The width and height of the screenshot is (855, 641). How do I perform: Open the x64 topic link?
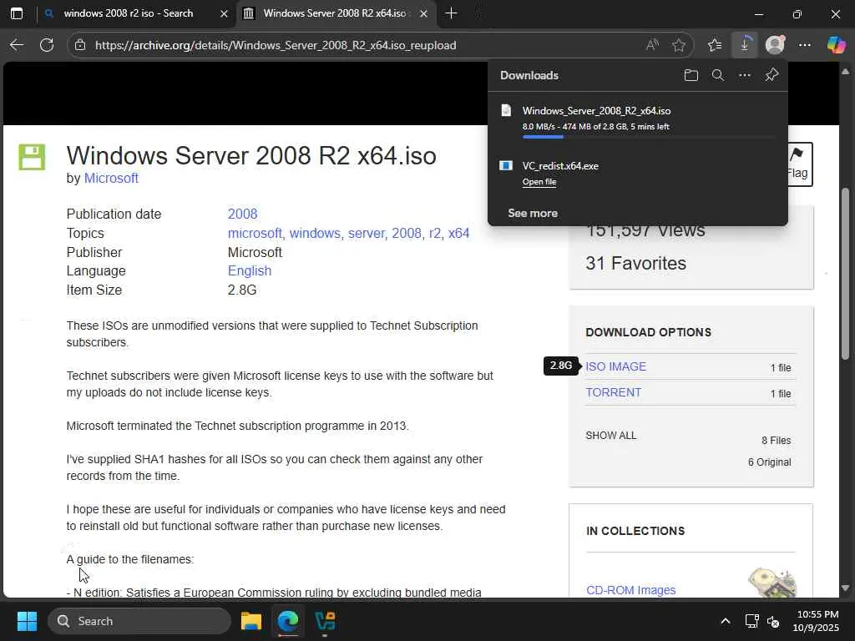pos(458,234)
